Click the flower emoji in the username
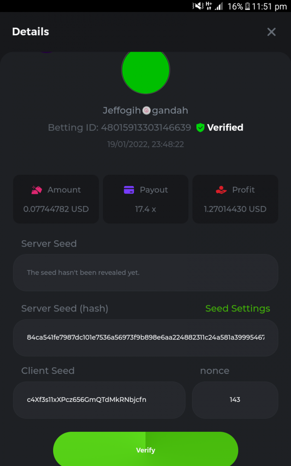Image resolution: width=291 pixels, height=466 pixels. 146,111
